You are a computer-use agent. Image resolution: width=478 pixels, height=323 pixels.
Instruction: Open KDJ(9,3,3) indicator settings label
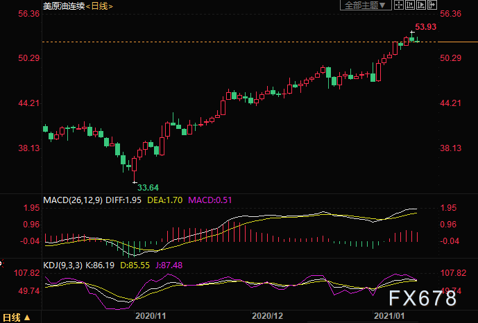(x=63, y=265)
